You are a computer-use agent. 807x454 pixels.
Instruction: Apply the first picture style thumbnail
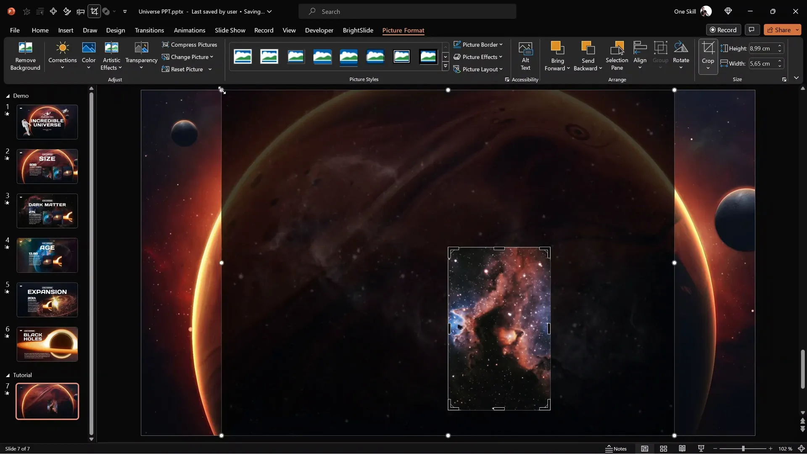tap(243, 56)
